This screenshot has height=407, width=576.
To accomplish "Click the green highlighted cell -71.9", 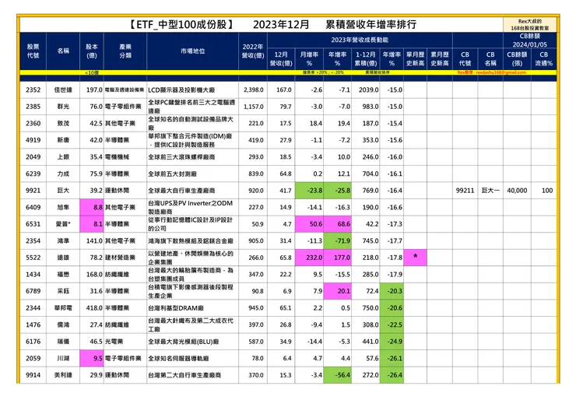I will click(338, 241).
